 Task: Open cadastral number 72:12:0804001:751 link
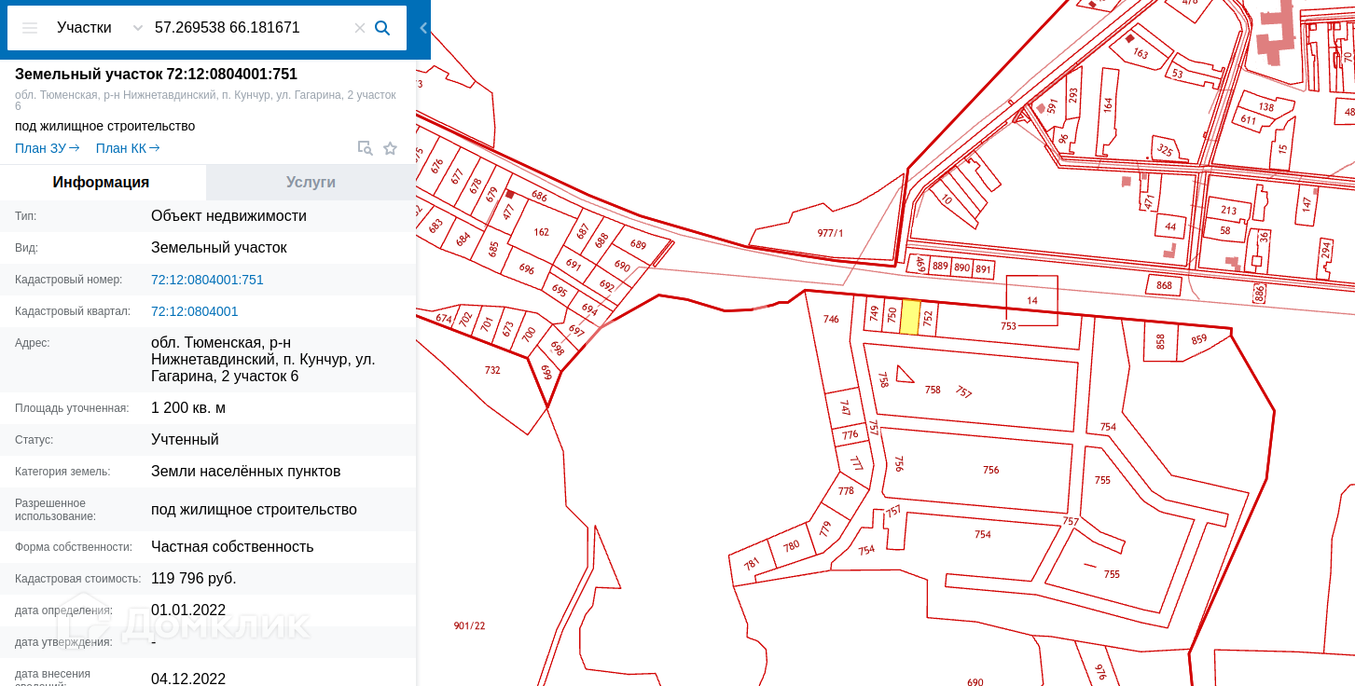(x=207, y=280)
